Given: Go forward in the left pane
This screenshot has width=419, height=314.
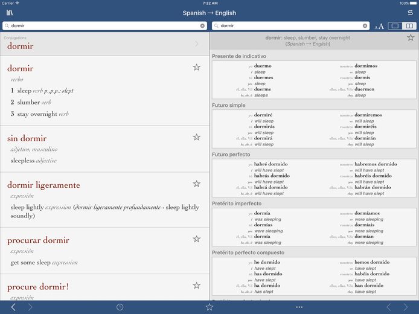Looking at the screenshot, I should click(x=30, y=307).
